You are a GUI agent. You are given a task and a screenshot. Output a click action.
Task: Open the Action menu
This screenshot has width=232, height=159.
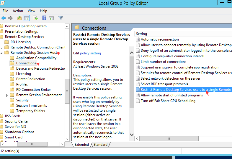tap(18, 11)
